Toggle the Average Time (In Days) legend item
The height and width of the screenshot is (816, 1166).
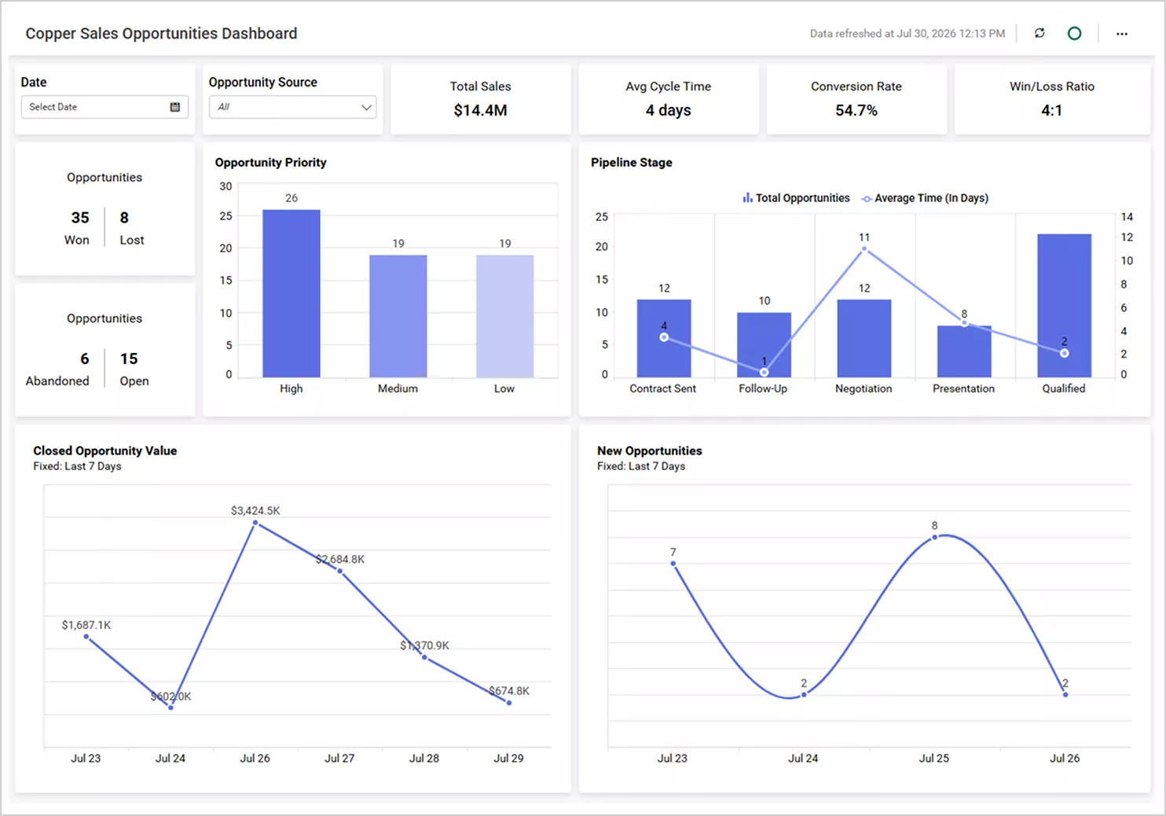[925, 198]
